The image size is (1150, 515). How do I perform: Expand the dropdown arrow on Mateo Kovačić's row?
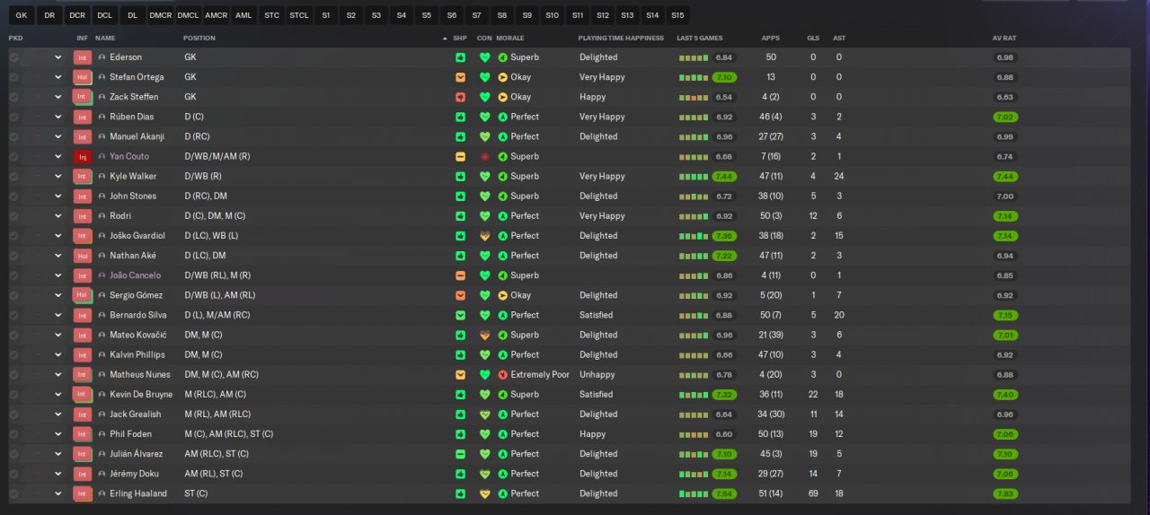pyautogui.click(x=58, y=335)
